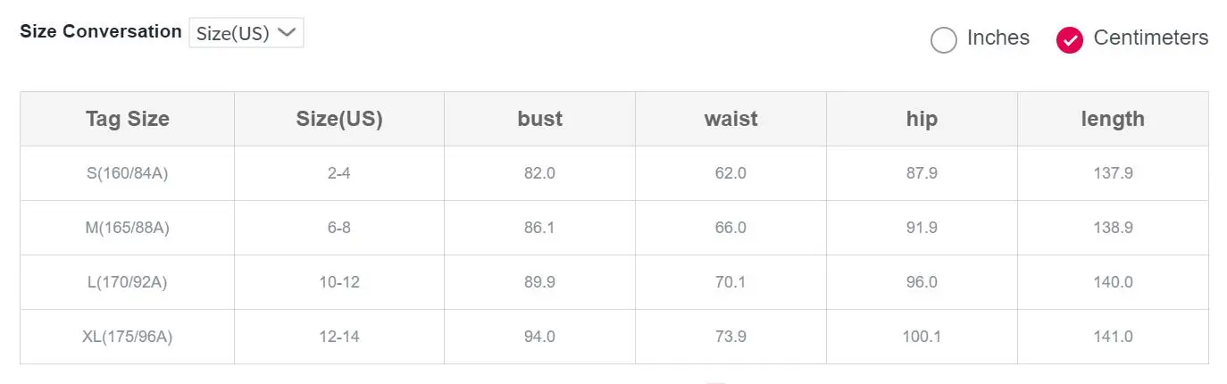
Task: Select the M(165/88A) tag size row
Action: tap(614, 228)
